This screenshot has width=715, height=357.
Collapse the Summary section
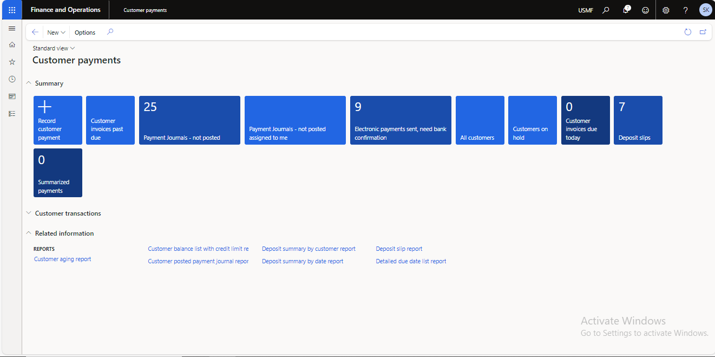tap(29, 83)
